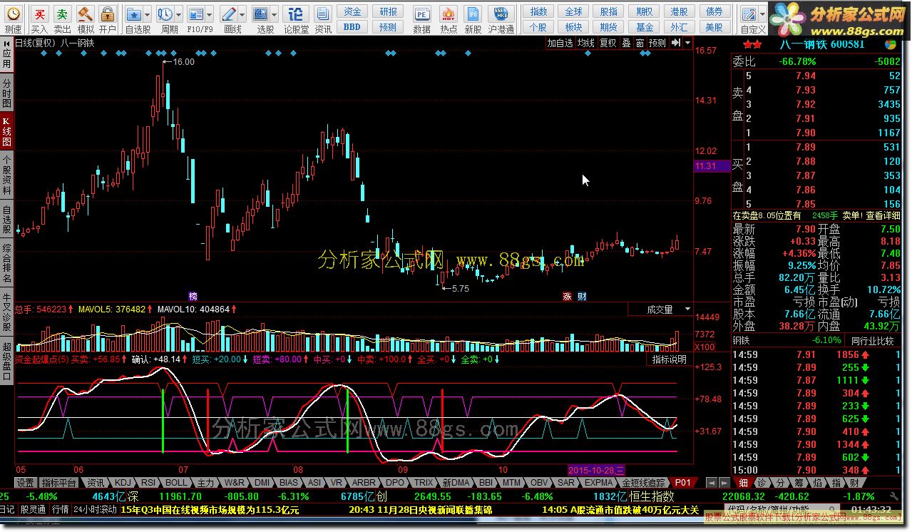Click the 榜 marker below the chart

pos(193,296)
